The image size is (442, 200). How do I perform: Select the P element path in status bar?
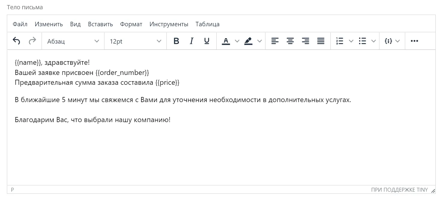point(13,190)
